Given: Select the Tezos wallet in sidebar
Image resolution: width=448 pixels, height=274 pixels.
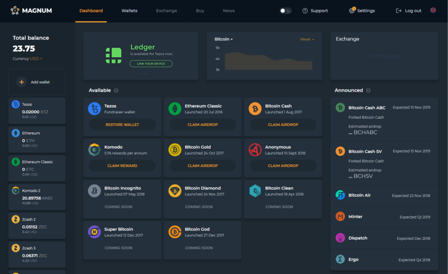Looking at the screenshot, I should click(37, 111).
